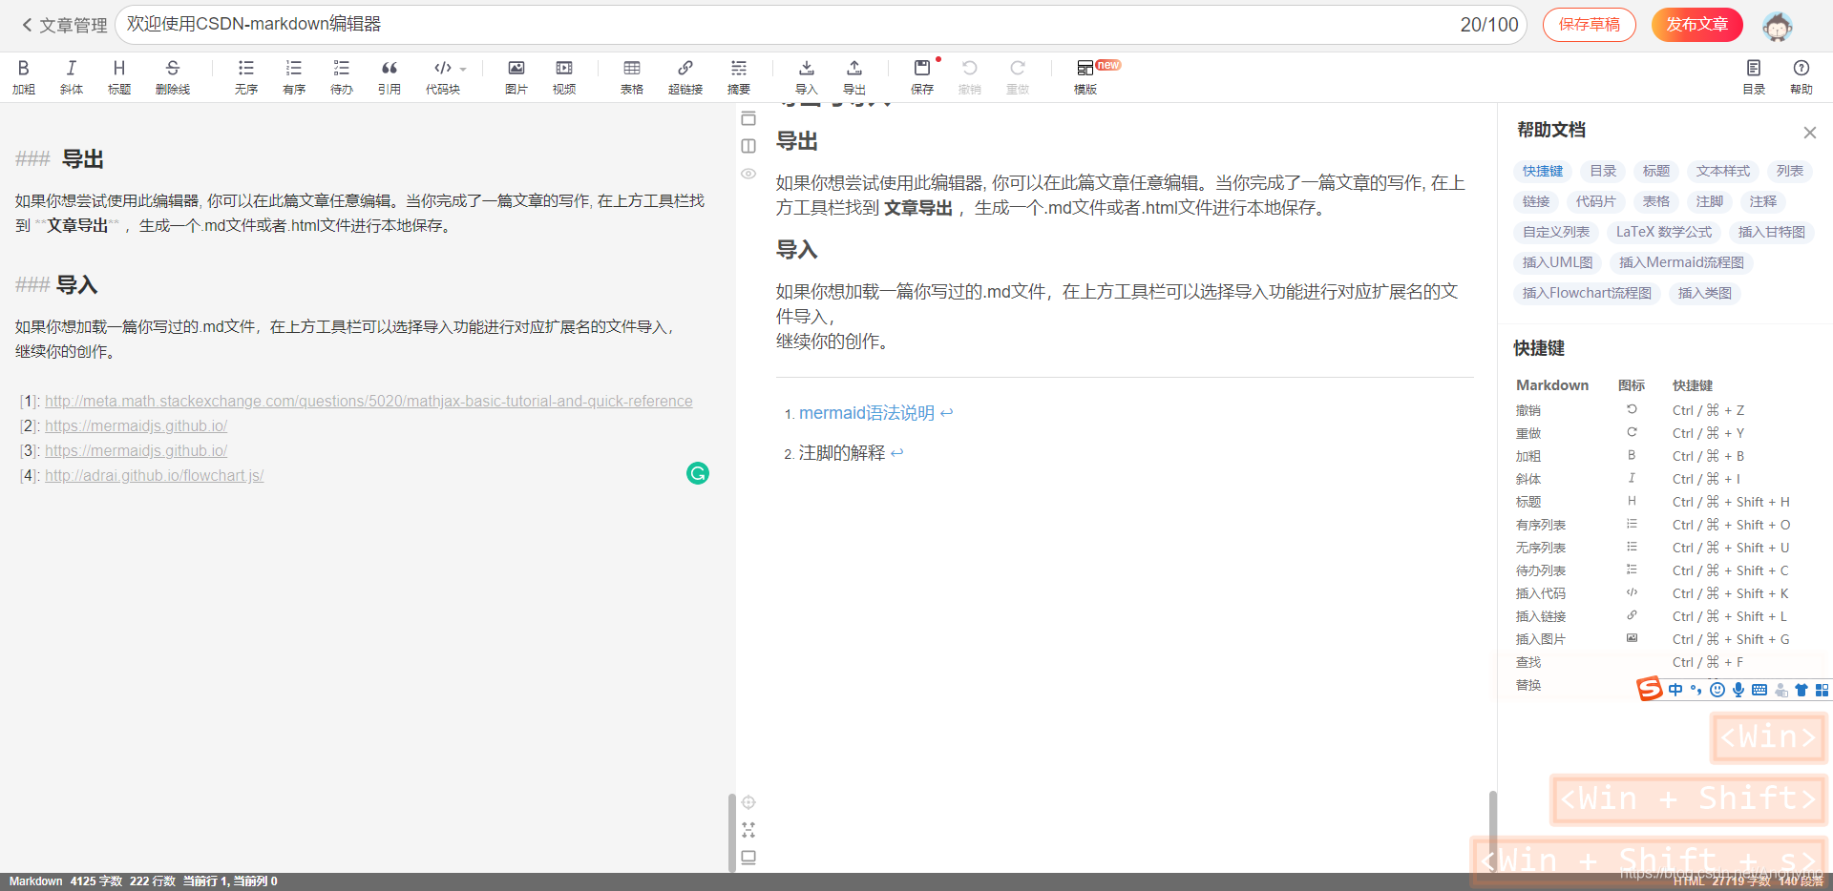
Task: Insert table (表格)
Action: tap(632, 76)
